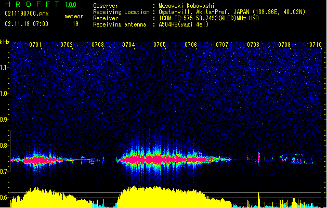Click the 0709 time marker

coord(284,45)
